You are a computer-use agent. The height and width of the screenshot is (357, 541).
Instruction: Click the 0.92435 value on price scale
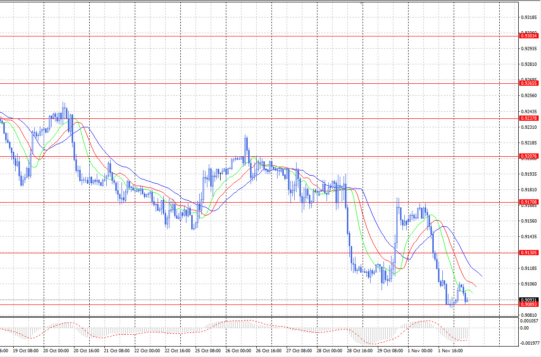(x=529, y=112)
